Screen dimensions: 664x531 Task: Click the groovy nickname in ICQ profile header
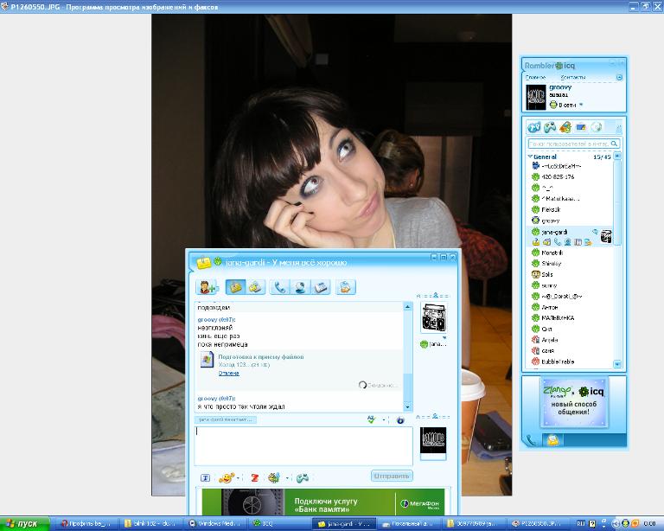coord(560,87)
